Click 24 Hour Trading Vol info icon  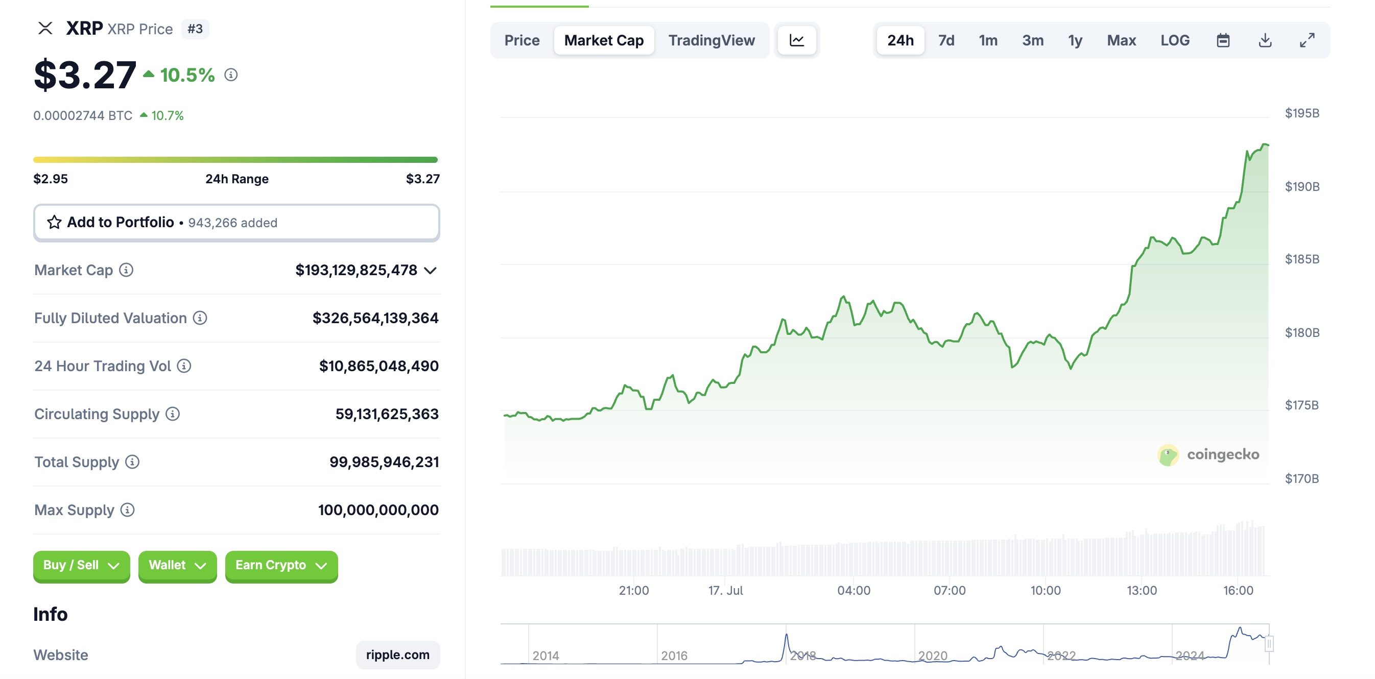pyautogui.click(x=184, y=366)
